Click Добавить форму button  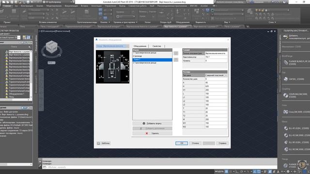click(x=152, y=124)
